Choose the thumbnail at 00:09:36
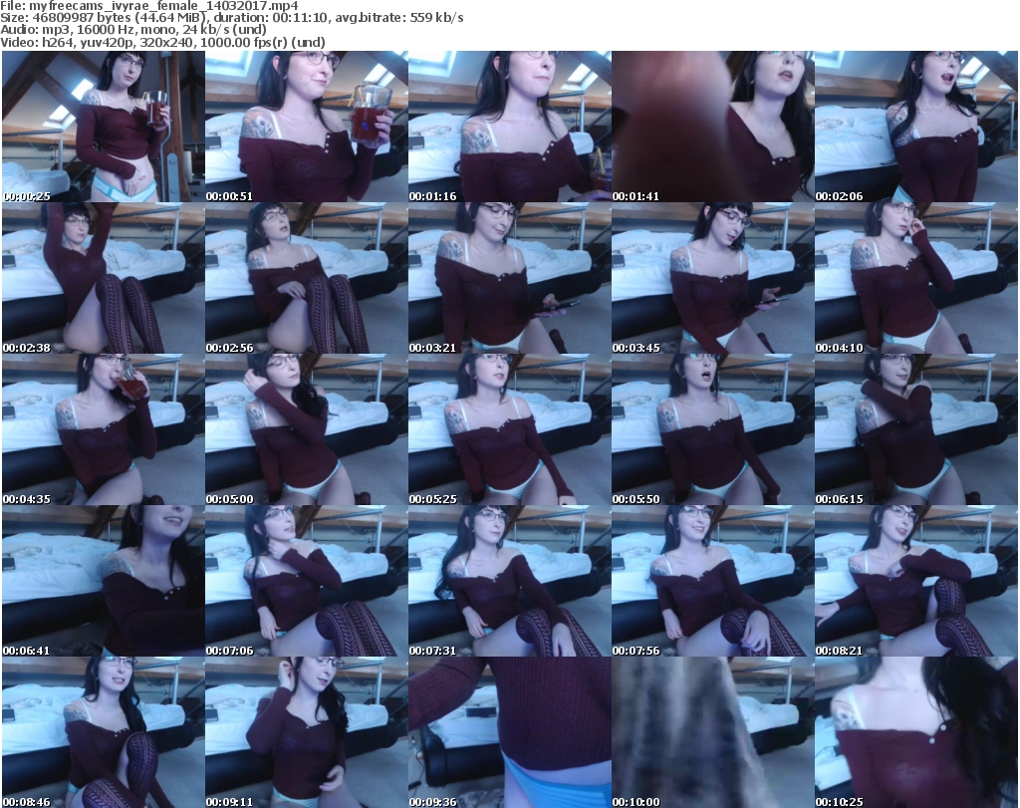This screenshot has height=808, width=1020. 509,732
